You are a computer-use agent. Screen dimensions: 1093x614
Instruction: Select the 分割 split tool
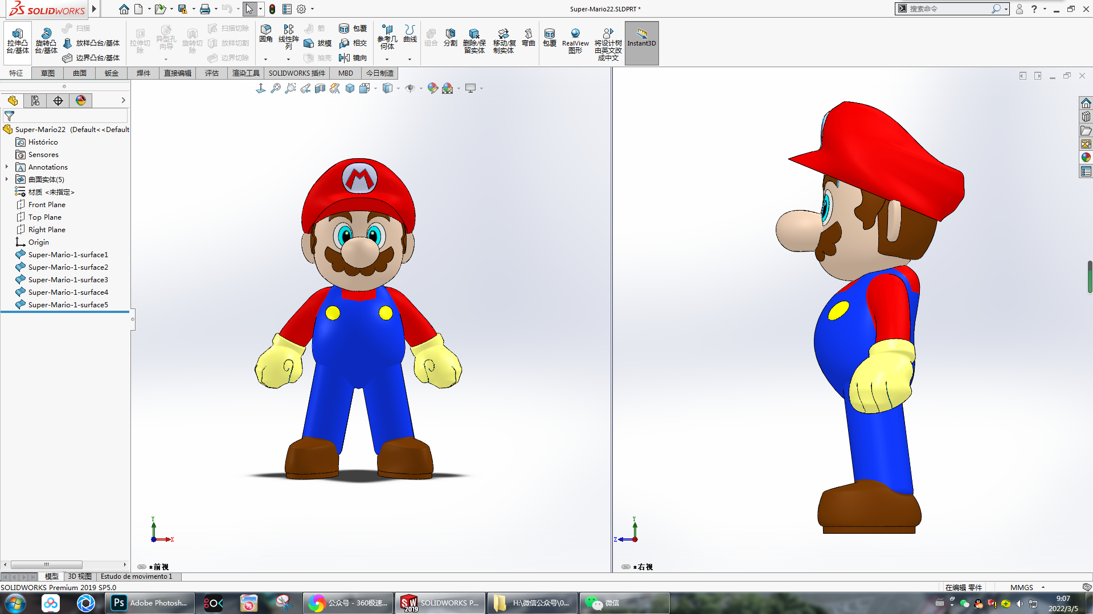451,37
